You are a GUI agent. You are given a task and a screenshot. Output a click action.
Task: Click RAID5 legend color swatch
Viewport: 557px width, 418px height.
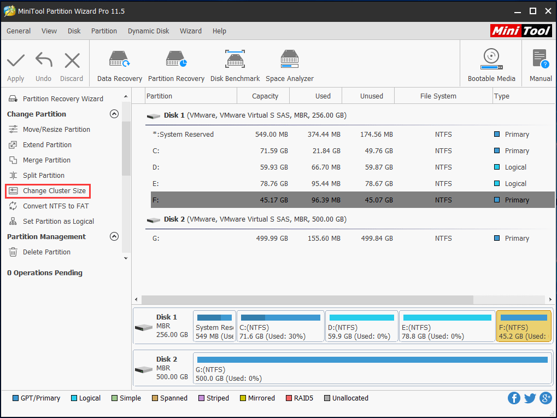(289, 398)
